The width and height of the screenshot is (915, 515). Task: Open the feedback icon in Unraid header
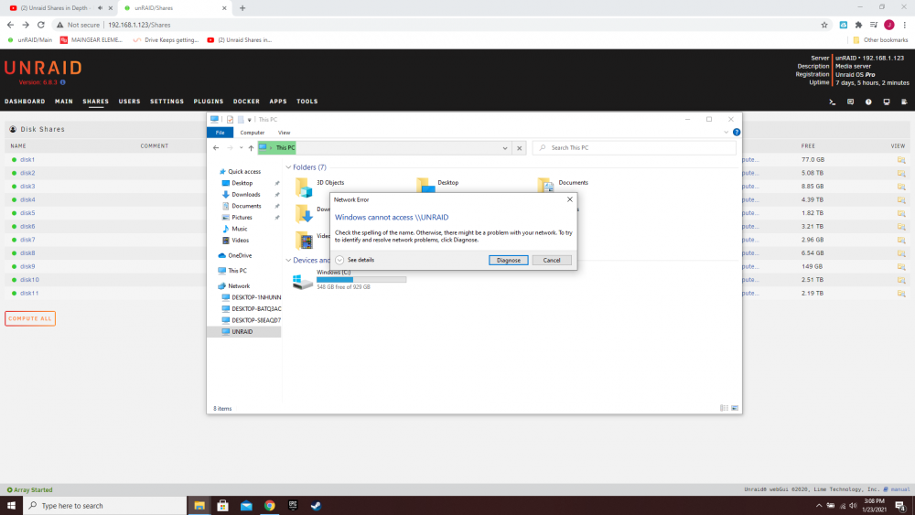[x=850, y=102]
